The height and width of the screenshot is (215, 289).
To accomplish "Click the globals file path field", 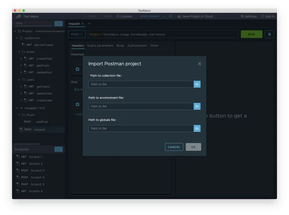I will tap(141, 128).
